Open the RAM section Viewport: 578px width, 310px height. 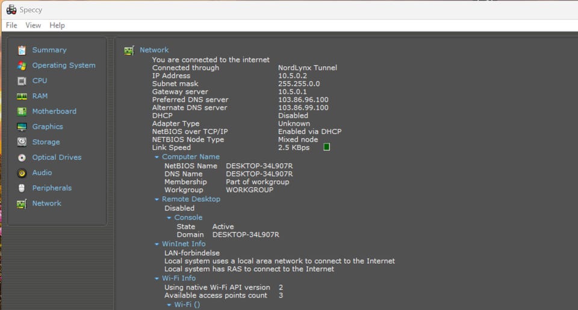point(40,96)
